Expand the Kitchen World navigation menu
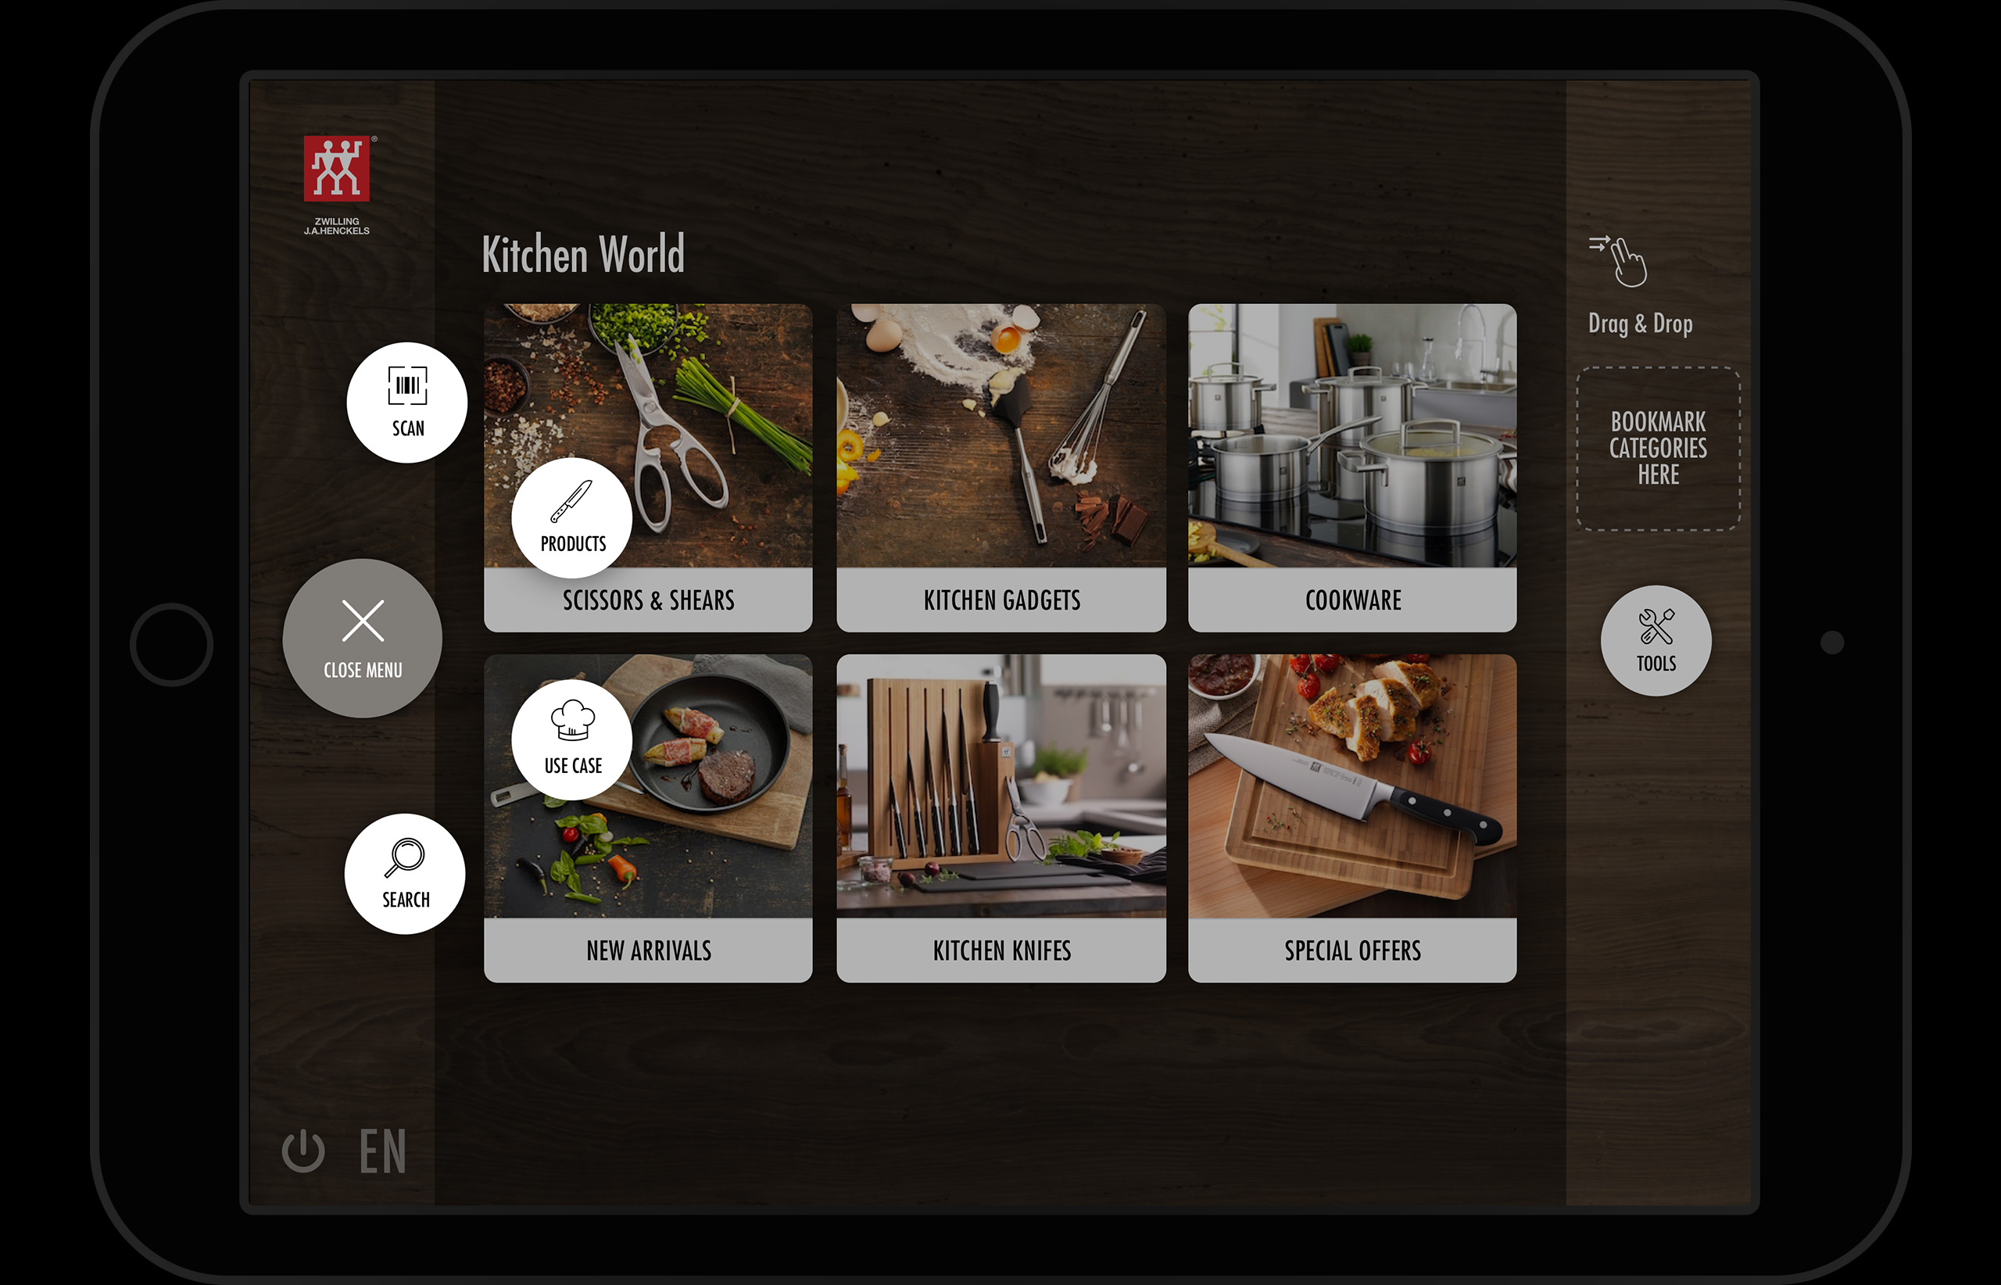Viewport: 2001px width, 1285px height. (582, 256)
